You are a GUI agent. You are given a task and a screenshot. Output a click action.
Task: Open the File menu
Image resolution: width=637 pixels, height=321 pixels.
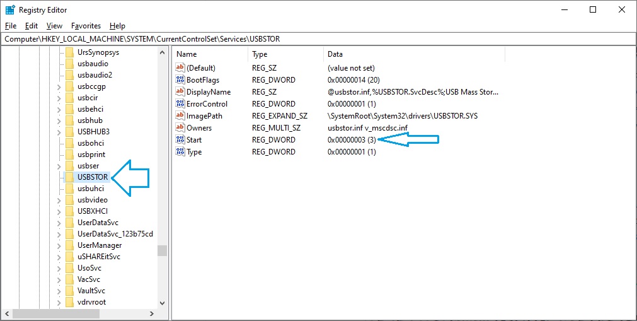pyautogui.click(x=11, y=26)
